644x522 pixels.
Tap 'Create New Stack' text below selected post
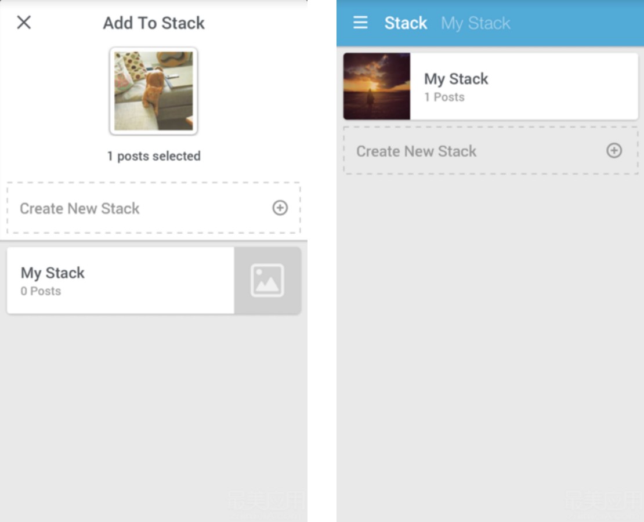pyautogui.click(x=79, y=209)
